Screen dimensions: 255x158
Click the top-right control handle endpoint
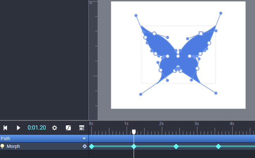221,13
